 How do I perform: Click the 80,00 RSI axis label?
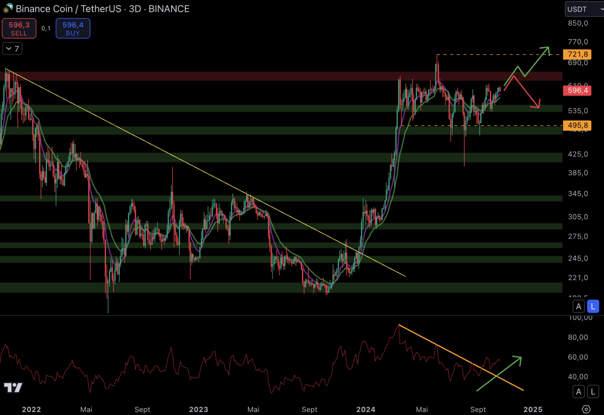[578, 337]
